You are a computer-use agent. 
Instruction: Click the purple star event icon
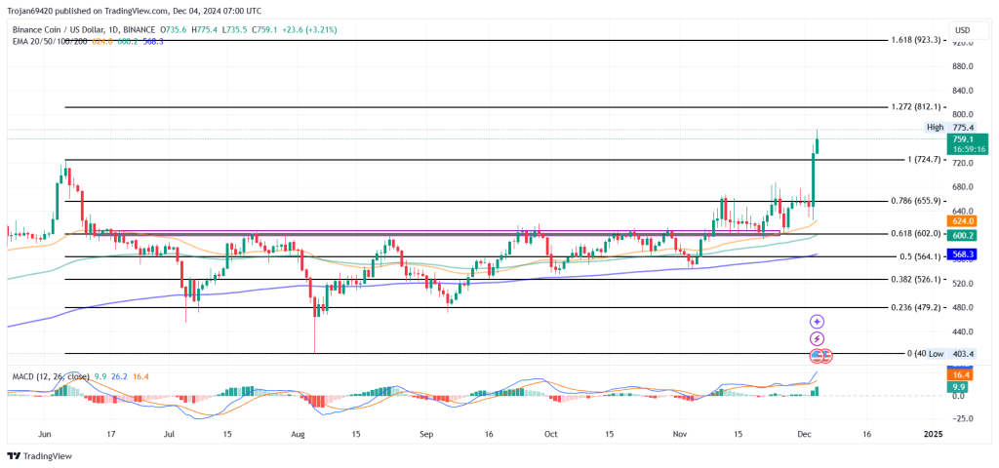tap(817, 322)
